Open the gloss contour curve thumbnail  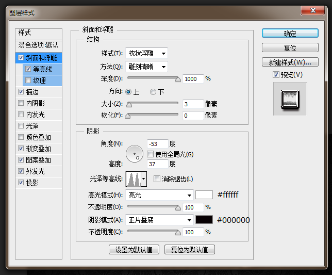coord(134,179)
